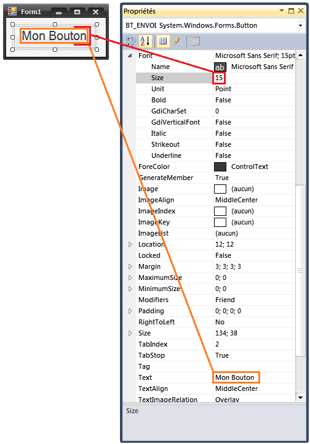This screenshot has height=444, width=310.
Task: Open the BT_ENVOI object selector dropdown
Action: coord(300,25)
